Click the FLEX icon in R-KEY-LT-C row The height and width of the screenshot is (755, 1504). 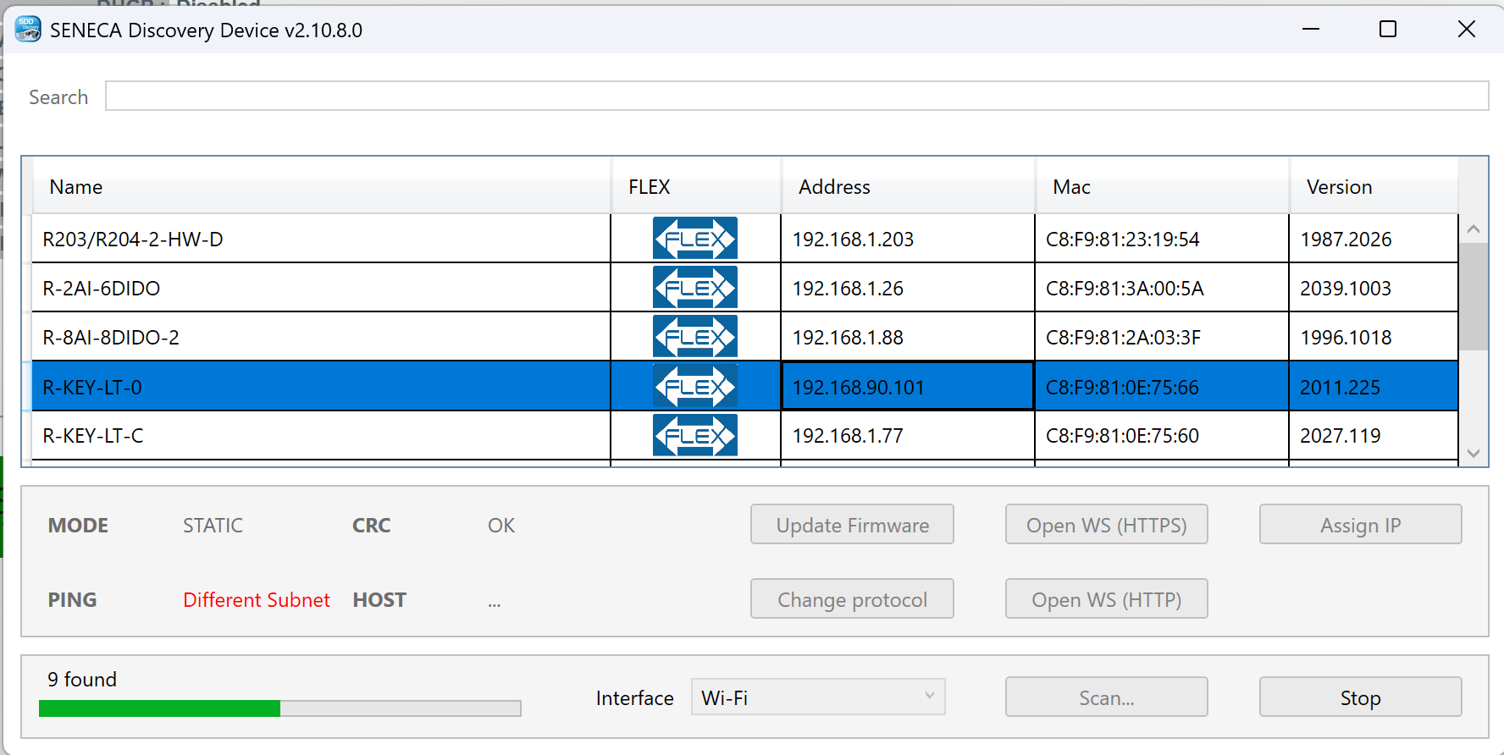[x=694, y=436]
